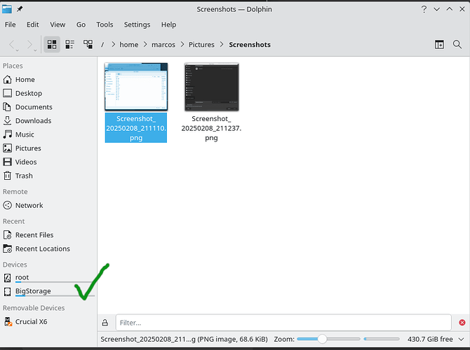470x350 pixels.
Task: Open the View menu
Action: point(58,24)
